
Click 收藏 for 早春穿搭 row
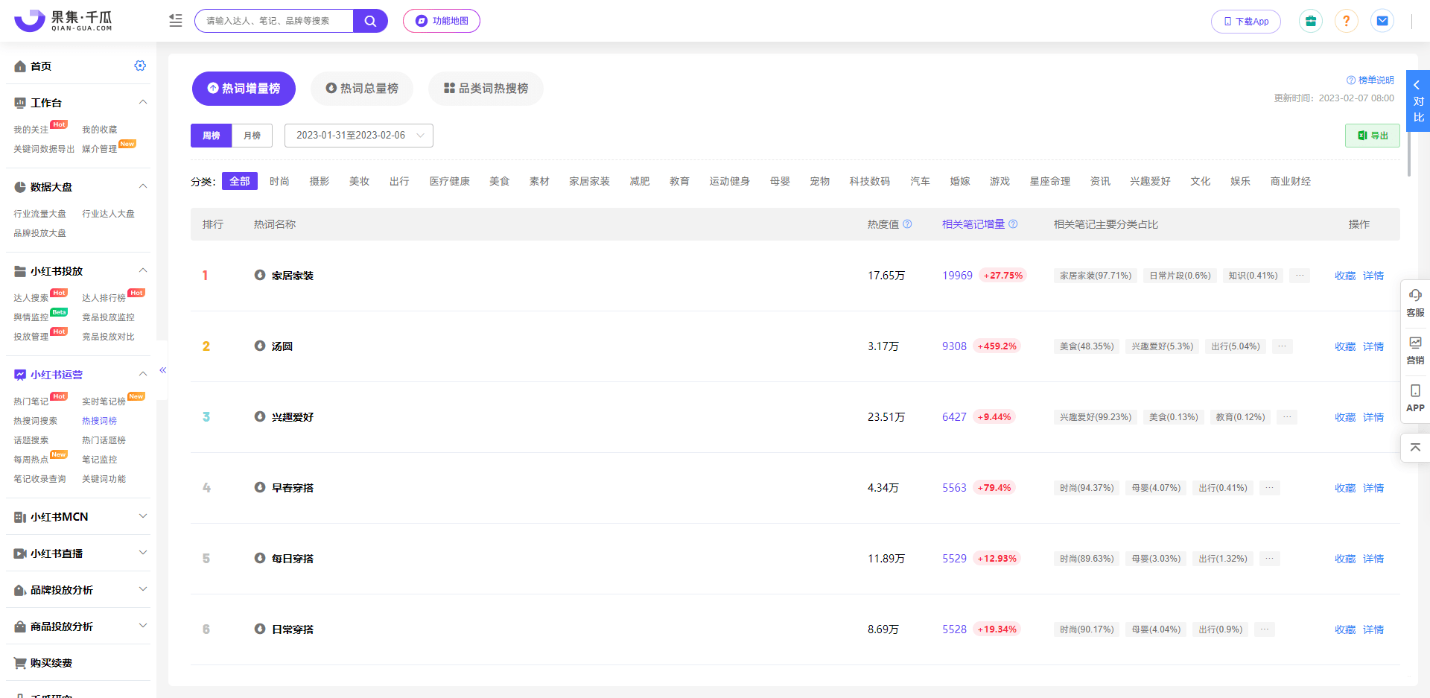(x=1345, y=488)
